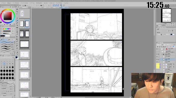Open Layer menu in menu bar

click(x=32, y=3)
